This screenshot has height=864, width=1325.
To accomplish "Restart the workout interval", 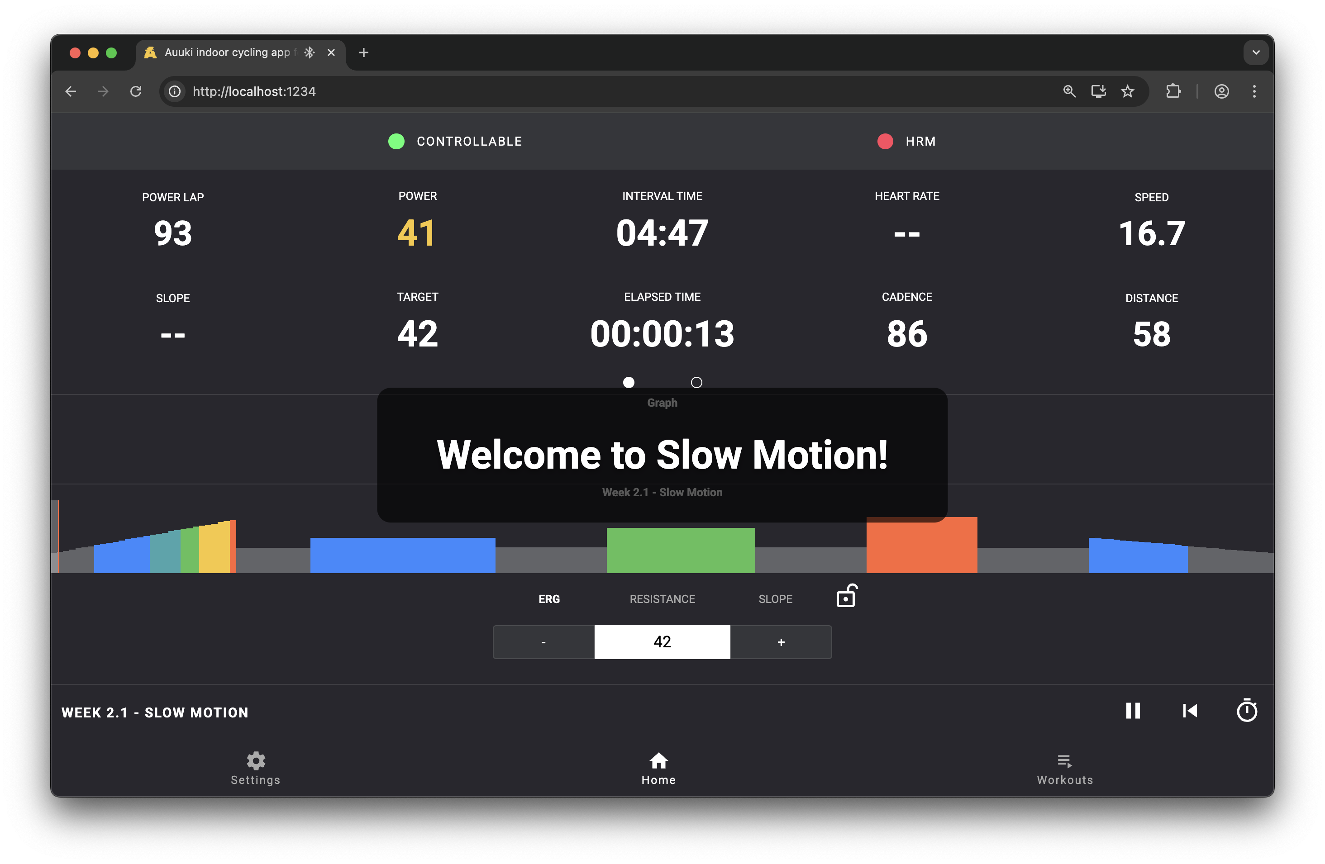I will [1190, 711].
